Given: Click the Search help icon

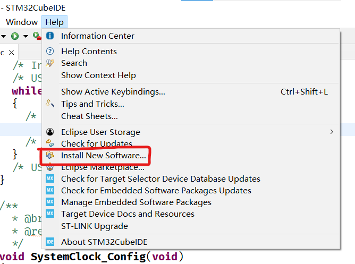Looking at the screenshot, I should (50, 63).
